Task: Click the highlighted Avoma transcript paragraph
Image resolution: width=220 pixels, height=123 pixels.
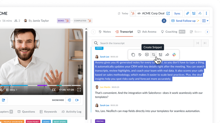Action: pos(150,71)
